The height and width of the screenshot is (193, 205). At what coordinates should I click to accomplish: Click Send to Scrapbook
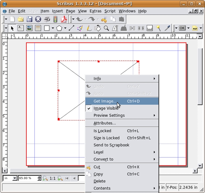111,145
